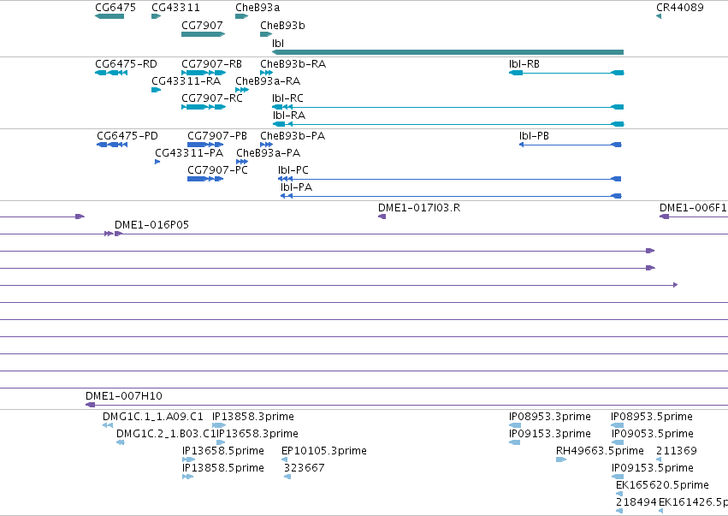The height and width of the screenshot is (516, 728).
Task: Select the lbl-PA protein line
Action: tap(451, 196)
